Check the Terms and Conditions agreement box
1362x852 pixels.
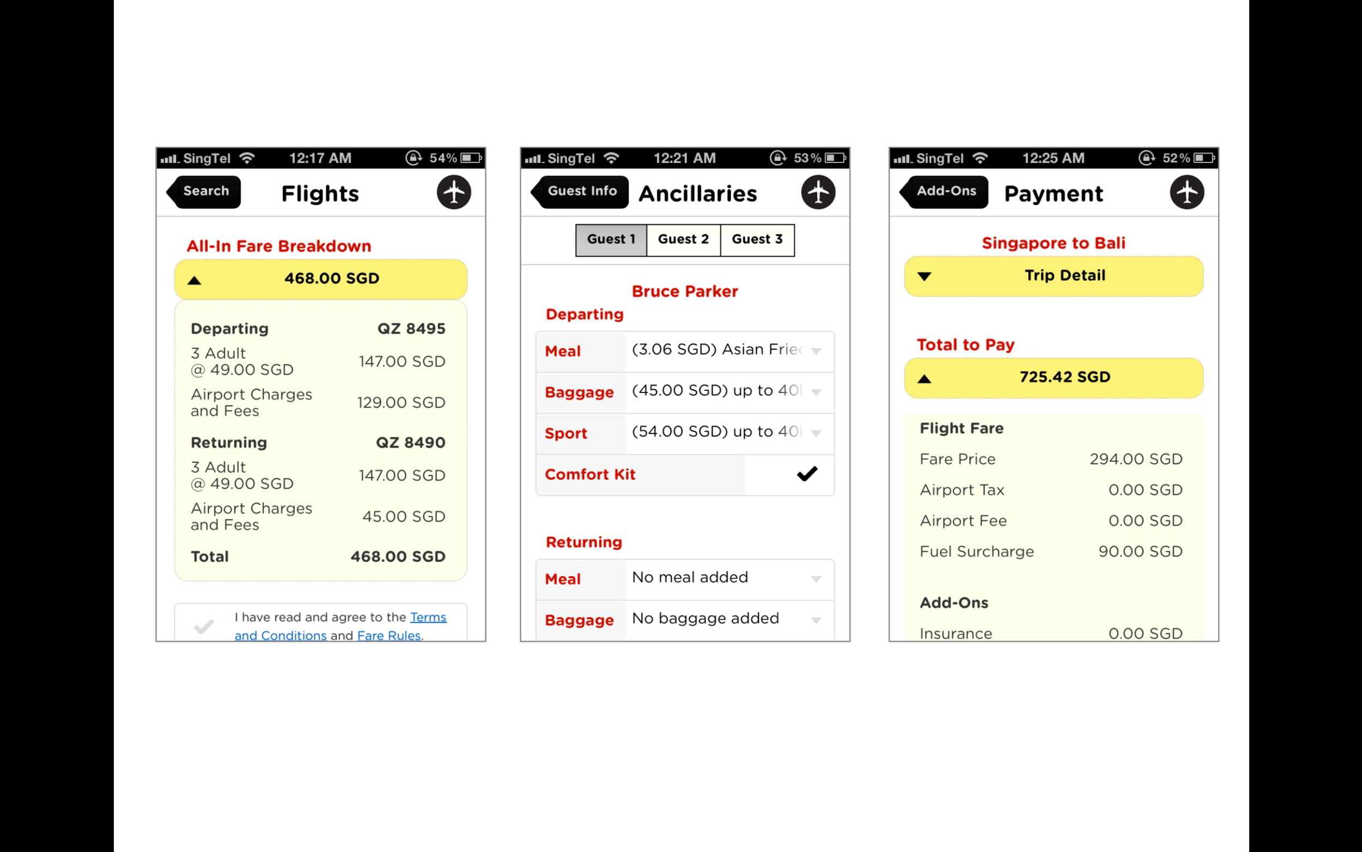tap(204, 626)
